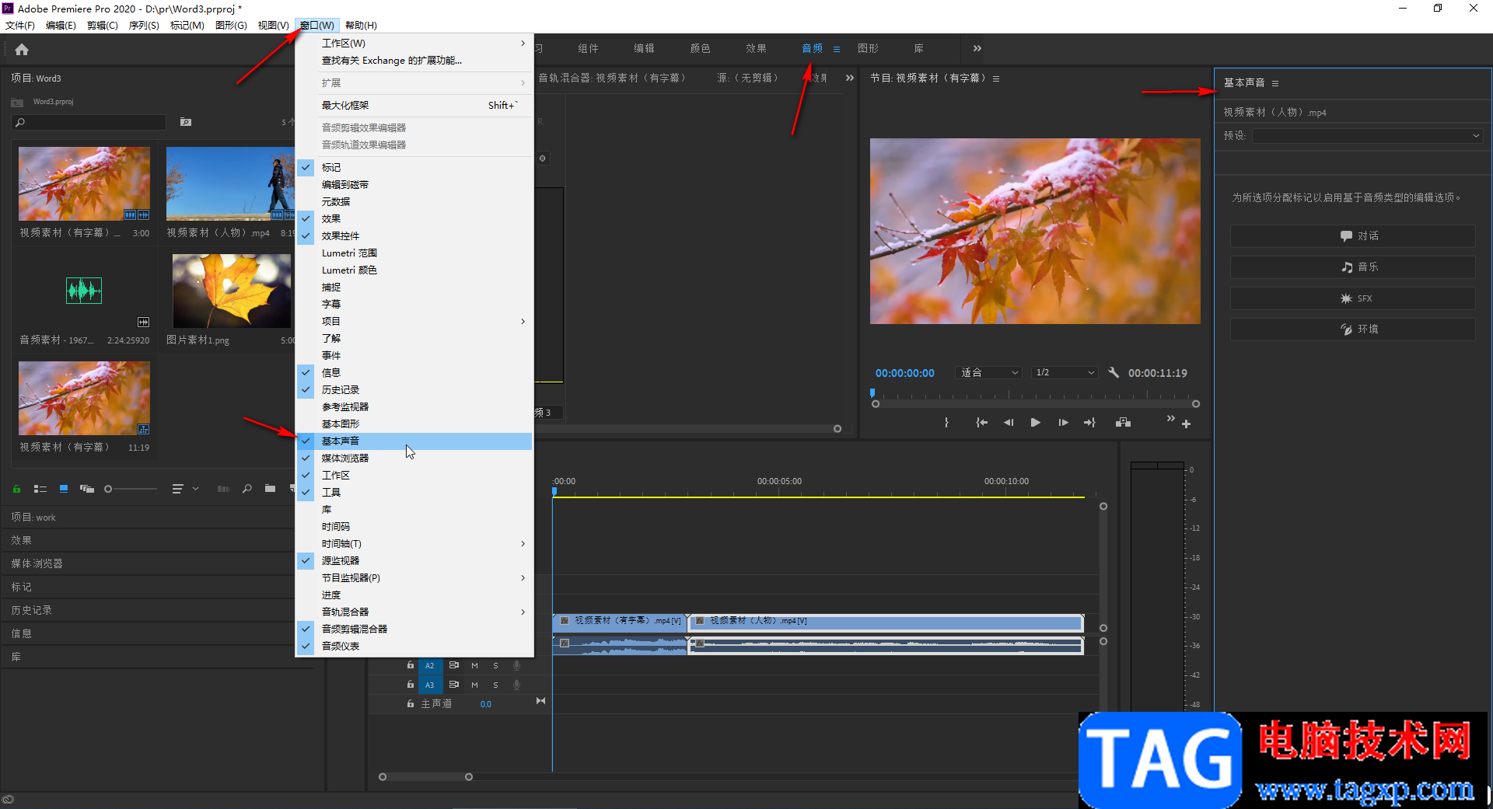Click the 对话 dialogue audio type button
This screenshot has height=809, width=1493.
(x=1352, y=236)
